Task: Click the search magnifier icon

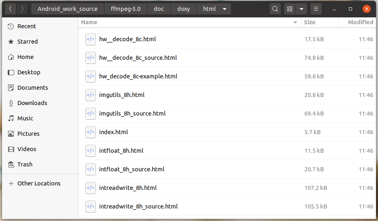Action: [275, 9]
